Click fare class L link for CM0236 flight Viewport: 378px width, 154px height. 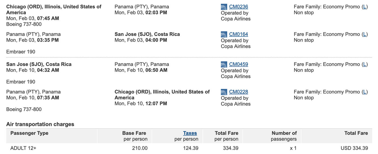pyautogui.click(x=364, y=7)
